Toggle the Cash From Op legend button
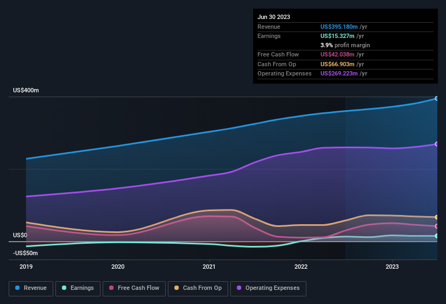Image resolution: width=446 pixels, height=304 pixels. [198, 288]
